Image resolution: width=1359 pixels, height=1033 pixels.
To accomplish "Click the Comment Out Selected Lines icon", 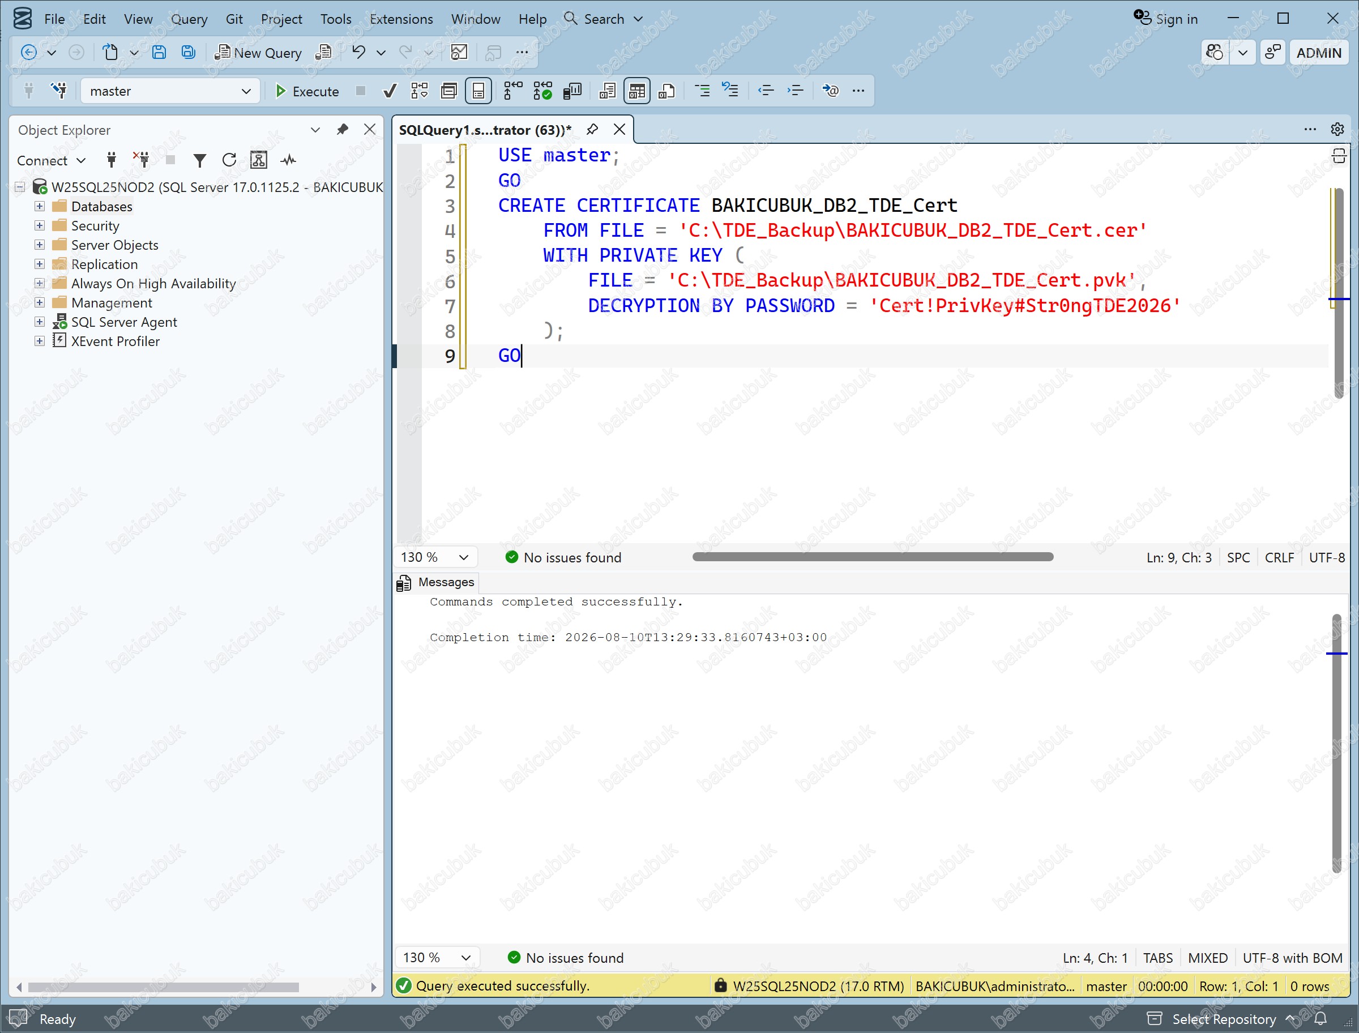I will point(702,91).
